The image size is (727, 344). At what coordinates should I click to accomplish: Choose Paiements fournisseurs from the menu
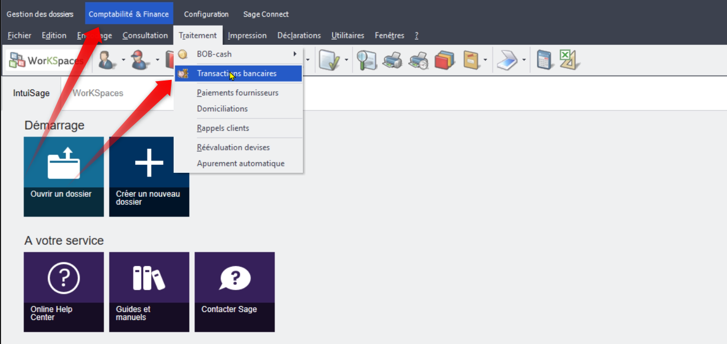pyautogui.click(x=238, y=93)
